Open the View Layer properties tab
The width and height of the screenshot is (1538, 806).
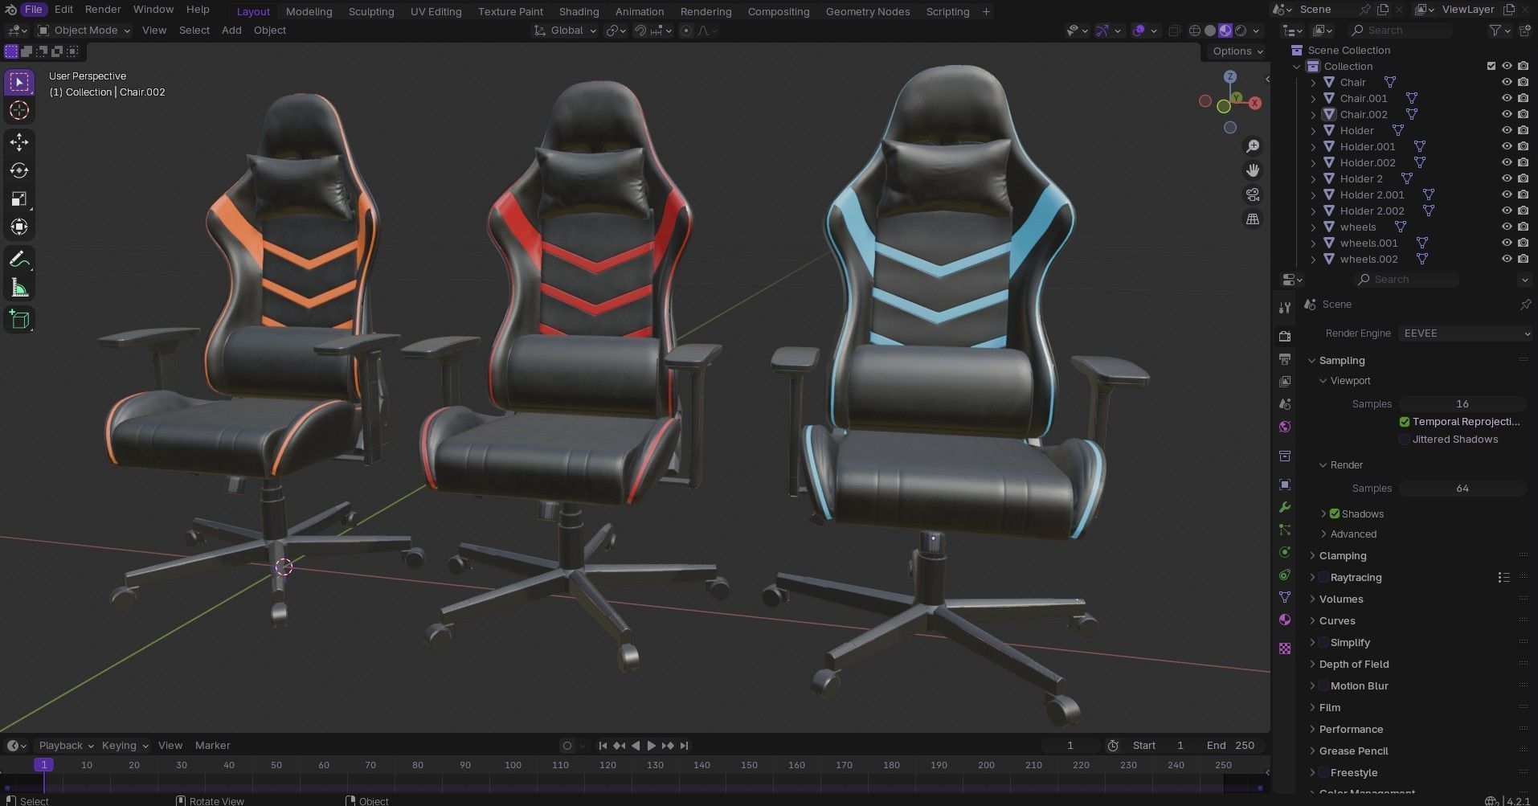(x=1285, y=381)
